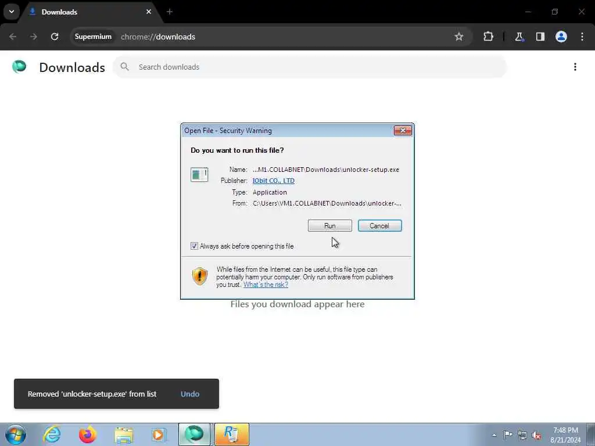Click the Downloads page heading
This screenshot has height=446, width=595.
click(x=72, y=67)
